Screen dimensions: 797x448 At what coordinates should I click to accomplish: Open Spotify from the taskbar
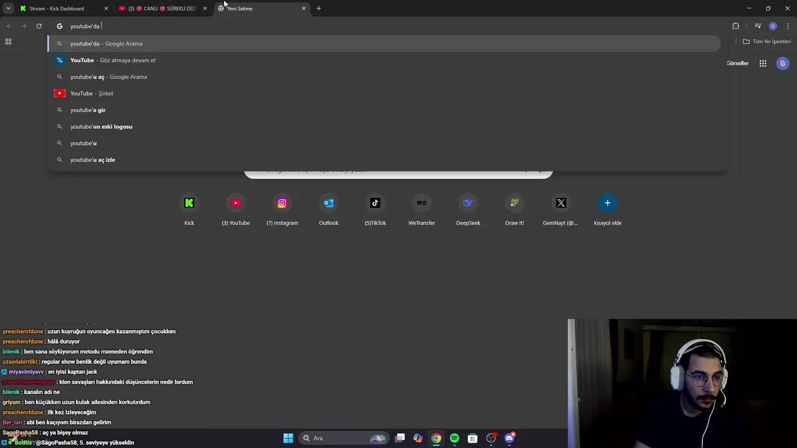click(455, 438)
